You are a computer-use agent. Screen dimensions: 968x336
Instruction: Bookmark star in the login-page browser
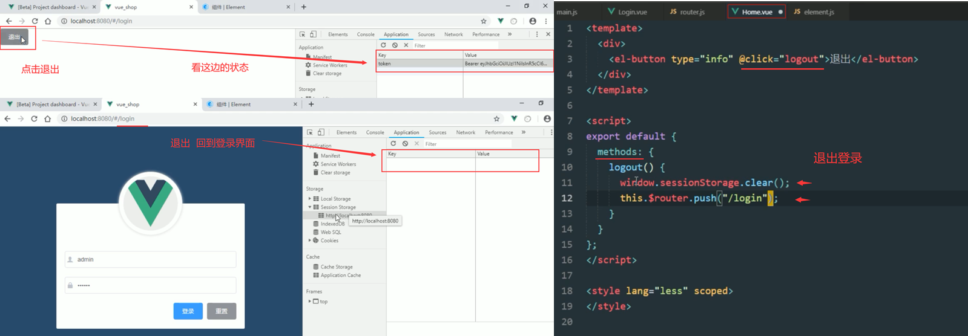(496, 119)
